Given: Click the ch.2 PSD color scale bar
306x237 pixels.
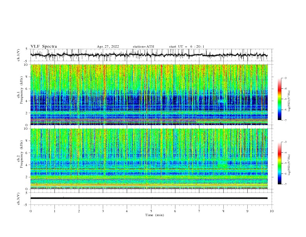Looking at the screenshot, I should [279, 163].
